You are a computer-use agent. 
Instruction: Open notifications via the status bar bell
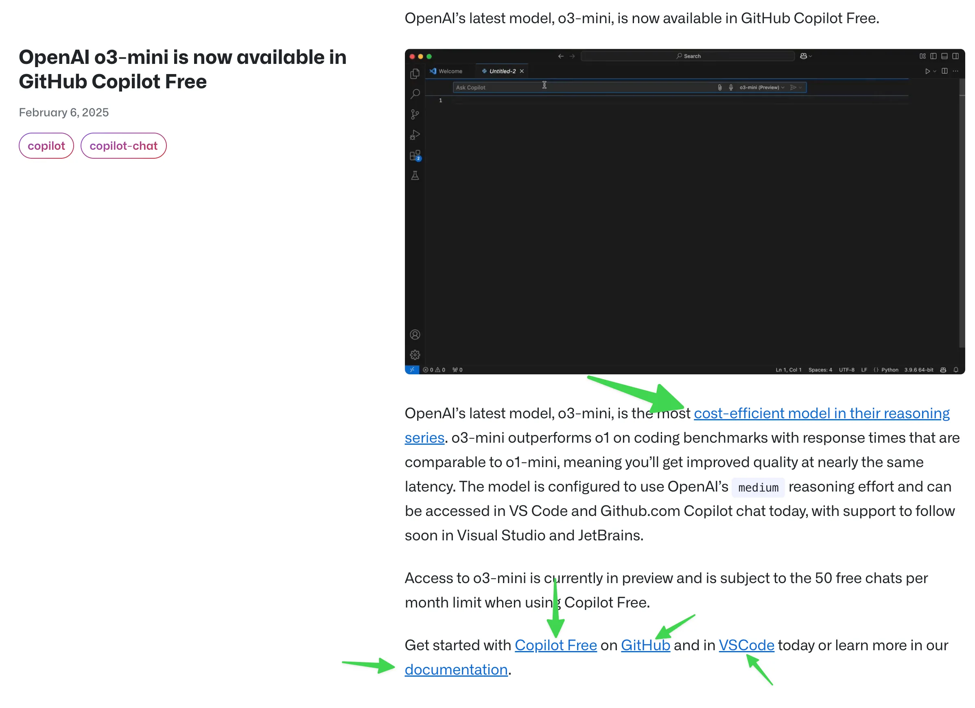[956, 370]
